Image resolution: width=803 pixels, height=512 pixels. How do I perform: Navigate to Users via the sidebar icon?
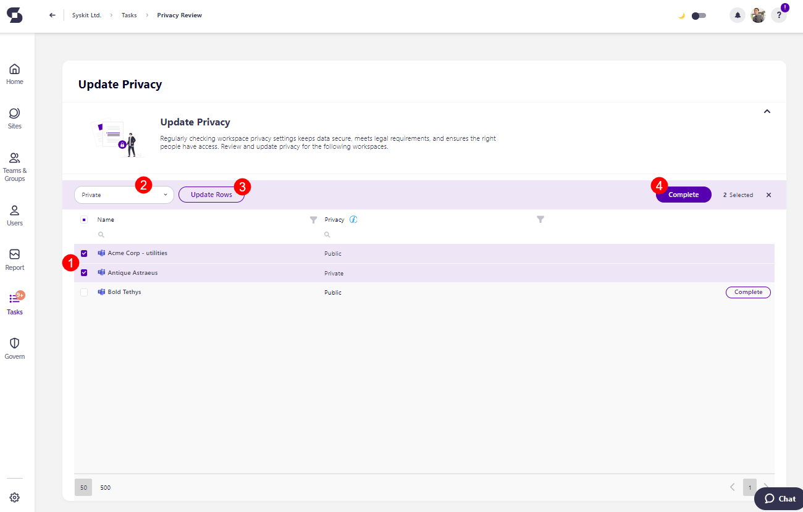[x=14, y=214]
